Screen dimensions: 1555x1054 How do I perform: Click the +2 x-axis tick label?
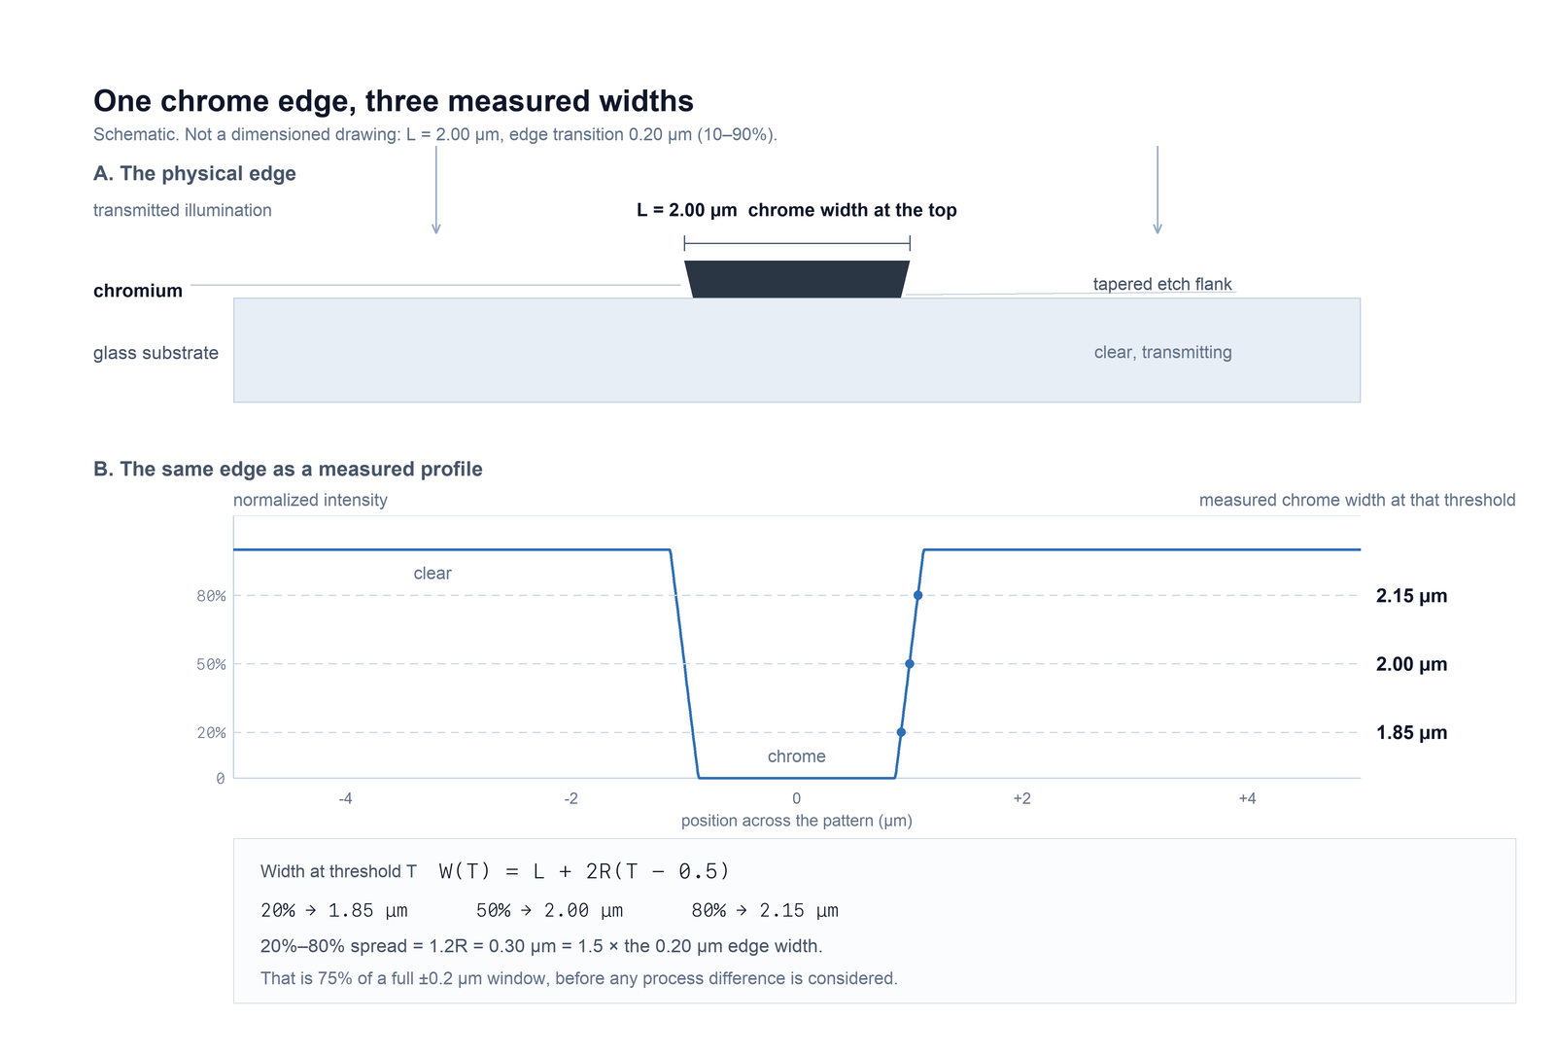[1021, 798]
